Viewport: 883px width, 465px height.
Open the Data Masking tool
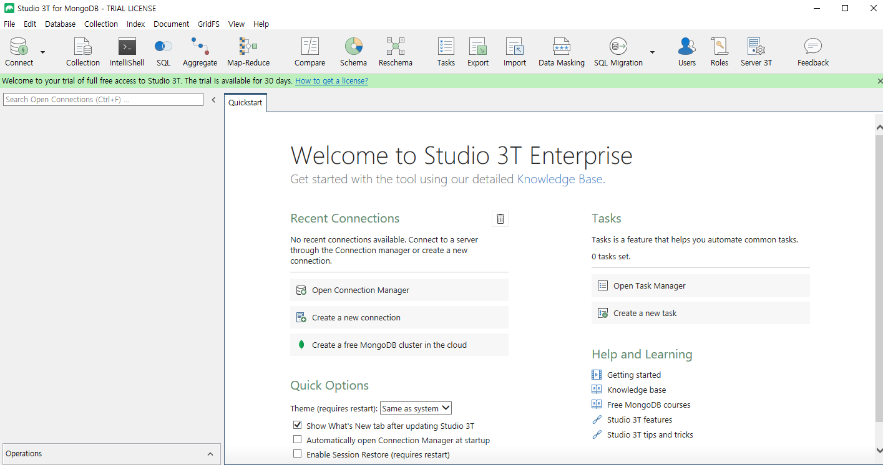coord(562,52)
